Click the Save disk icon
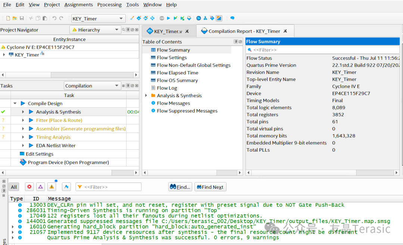 tap(22, 18)
